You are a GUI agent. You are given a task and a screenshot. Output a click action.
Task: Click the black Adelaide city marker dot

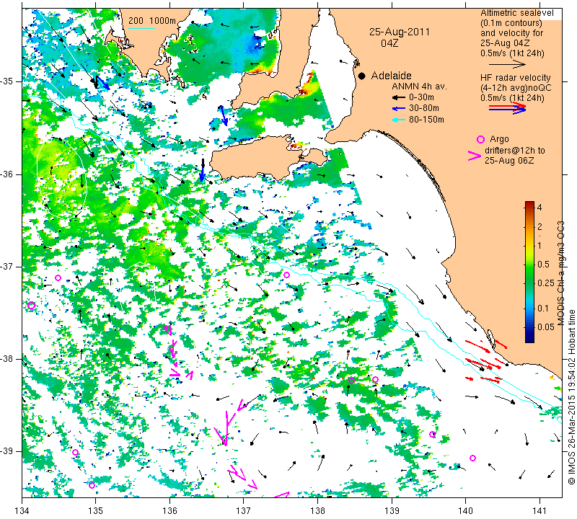click(362, 76)
